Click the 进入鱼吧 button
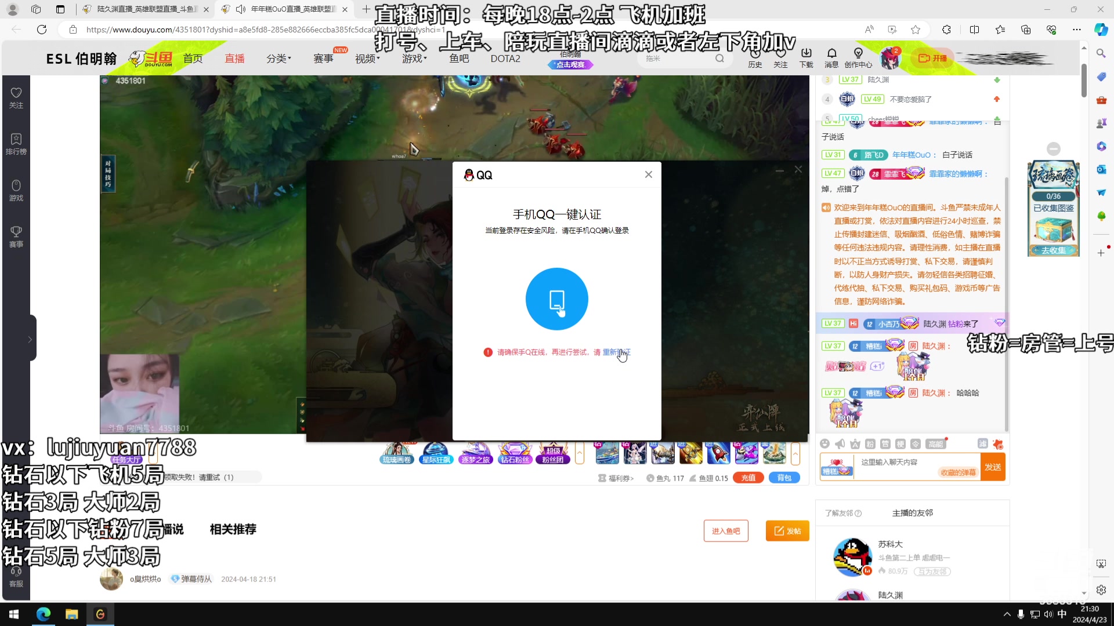Viewport: 1114px width, 626px height. pos(726,531)
